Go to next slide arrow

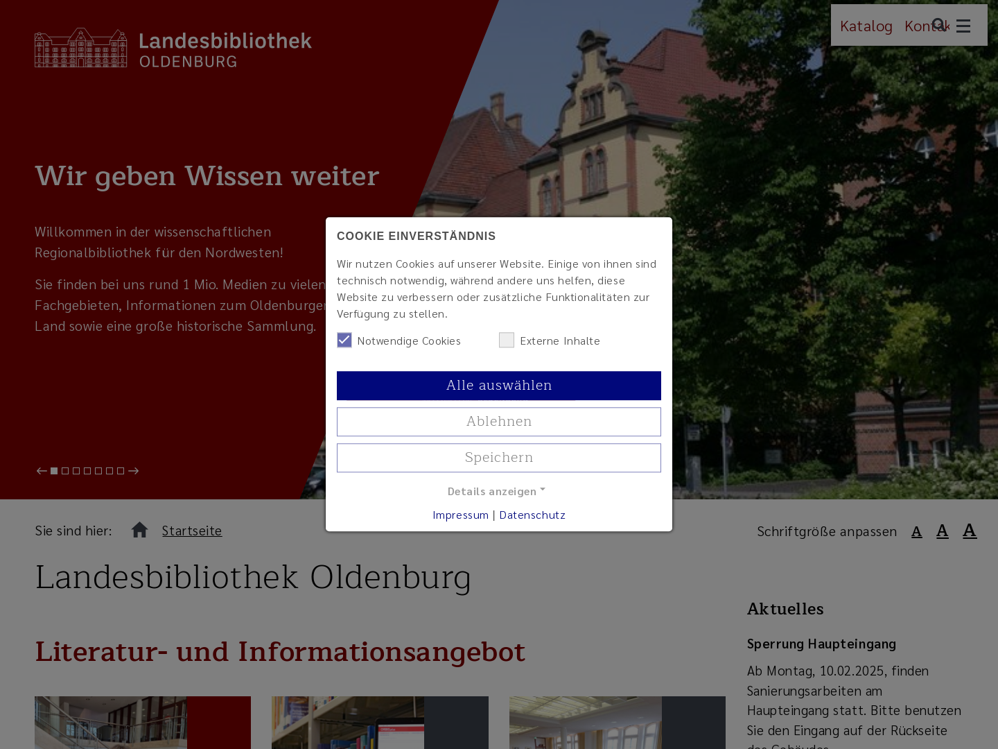click(x=134, y=471)
